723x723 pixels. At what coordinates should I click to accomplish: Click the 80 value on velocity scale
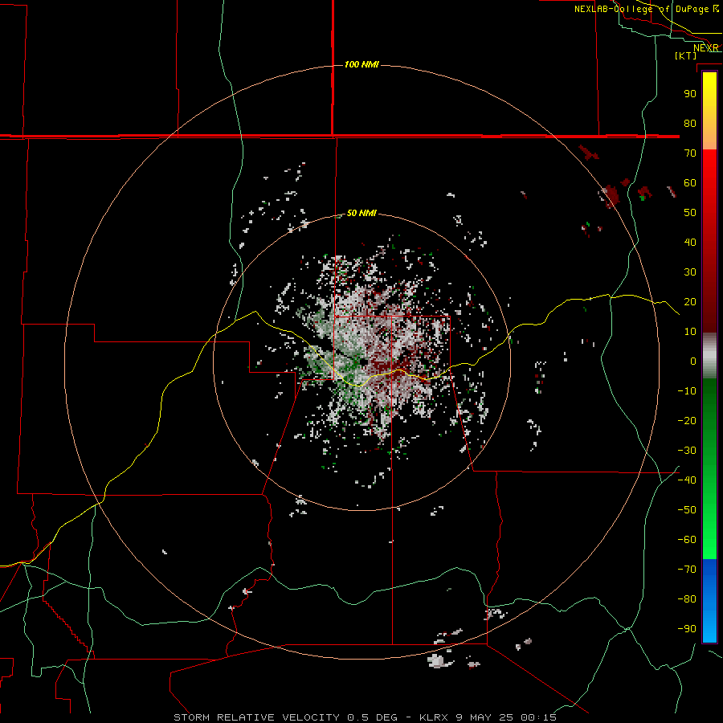coord(690,123)
